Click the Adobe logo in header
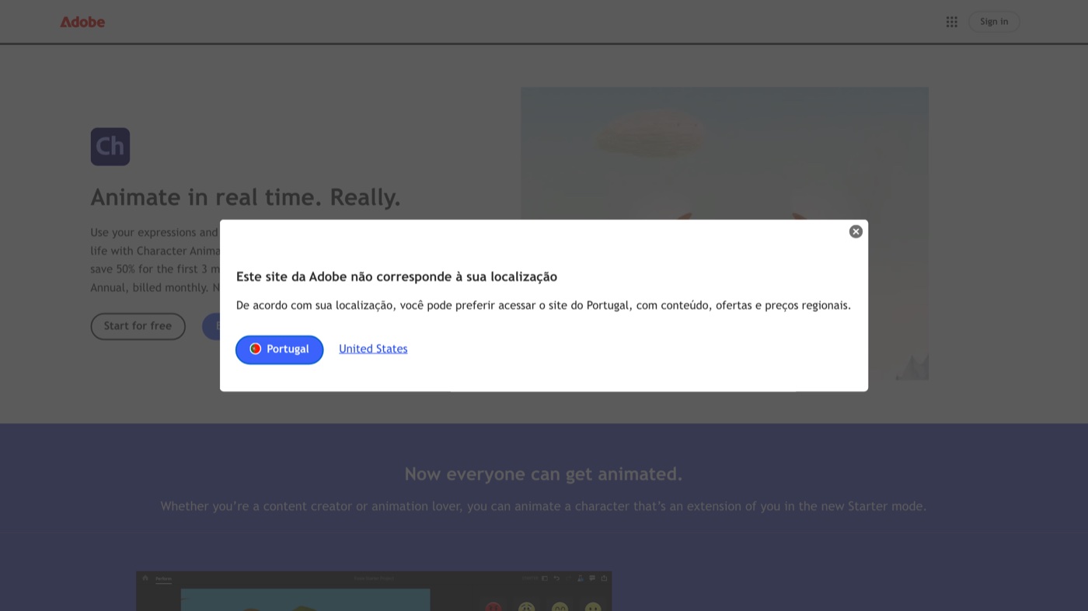 tap(82, 22)
